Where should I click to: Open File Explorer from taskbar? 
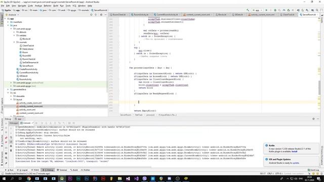click(119, 178)
